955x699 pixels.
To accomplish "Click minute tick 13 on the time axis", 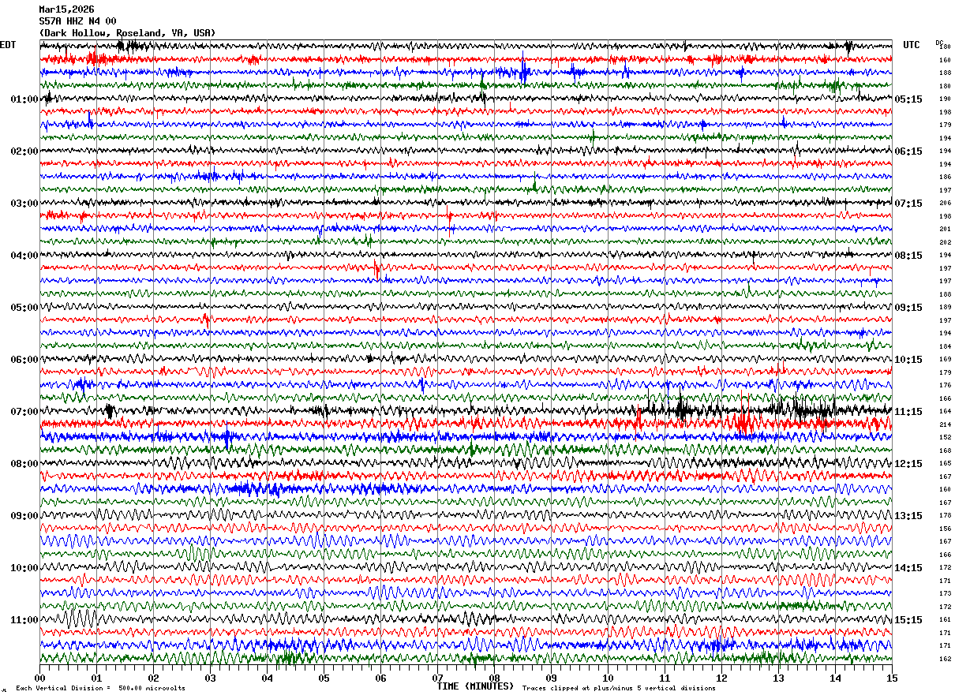I will 778,678.
